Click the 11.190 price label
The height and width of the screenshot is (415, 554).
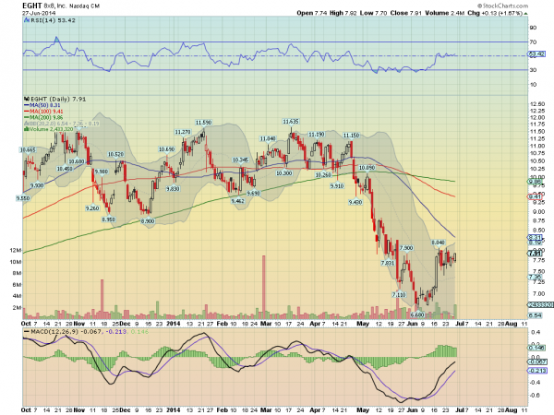pyautogui.click(x=316, y=135)
